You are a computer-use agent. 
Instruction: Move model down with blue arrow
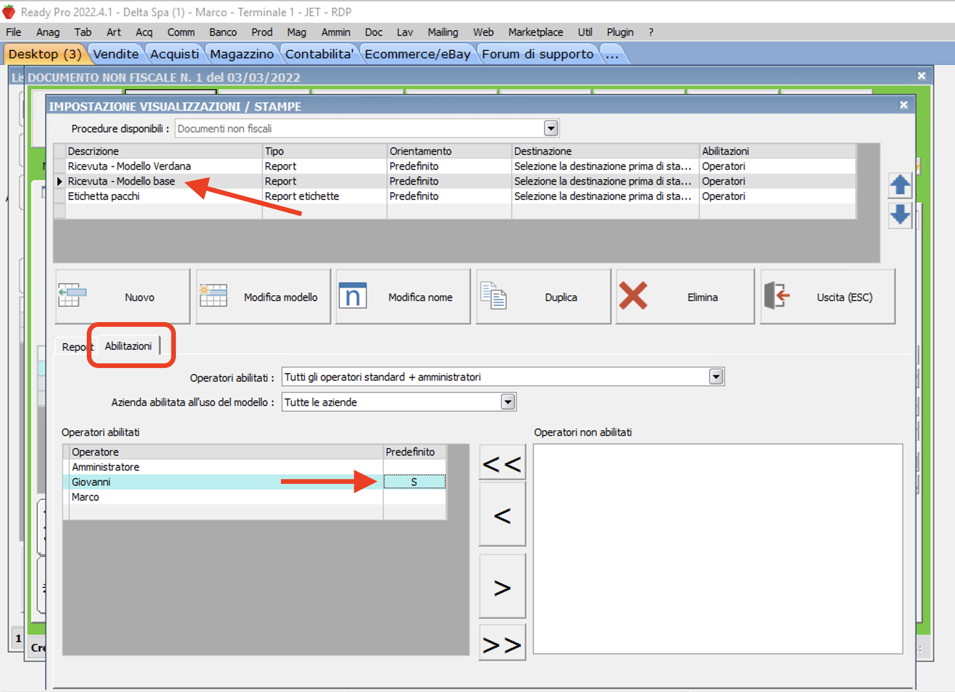(x=899, y=215)
